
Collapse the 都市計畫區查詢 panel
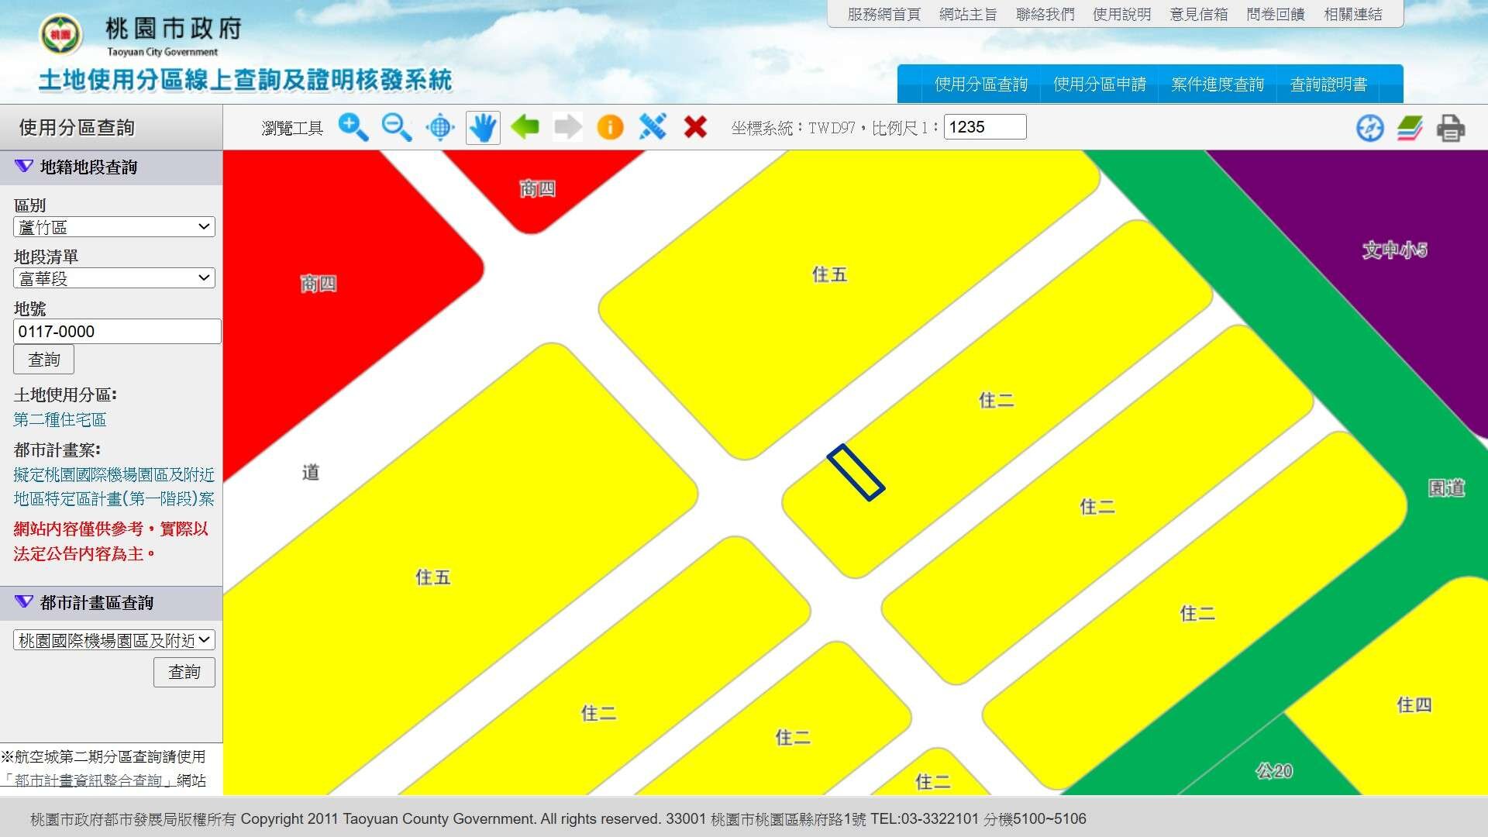pyautogui.click(x=24, y=602)
